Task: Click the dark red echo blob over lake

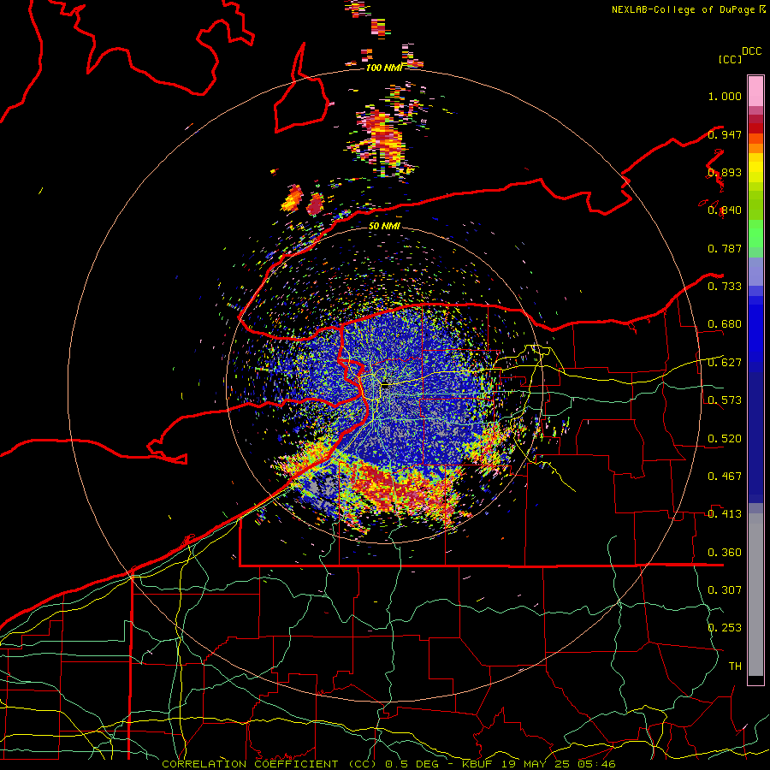Action: [x=315, y=204]
